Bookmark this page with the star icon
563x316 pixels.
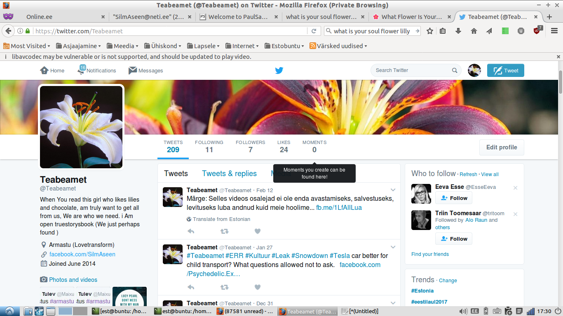[x=430, y=31]
